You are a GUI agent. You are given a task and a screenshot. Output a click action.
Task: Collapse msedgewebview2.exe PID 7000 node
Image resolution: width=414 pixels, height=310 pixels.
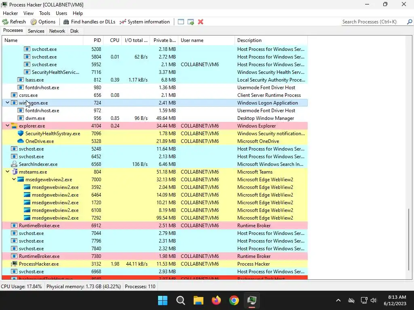pos(14,179)
